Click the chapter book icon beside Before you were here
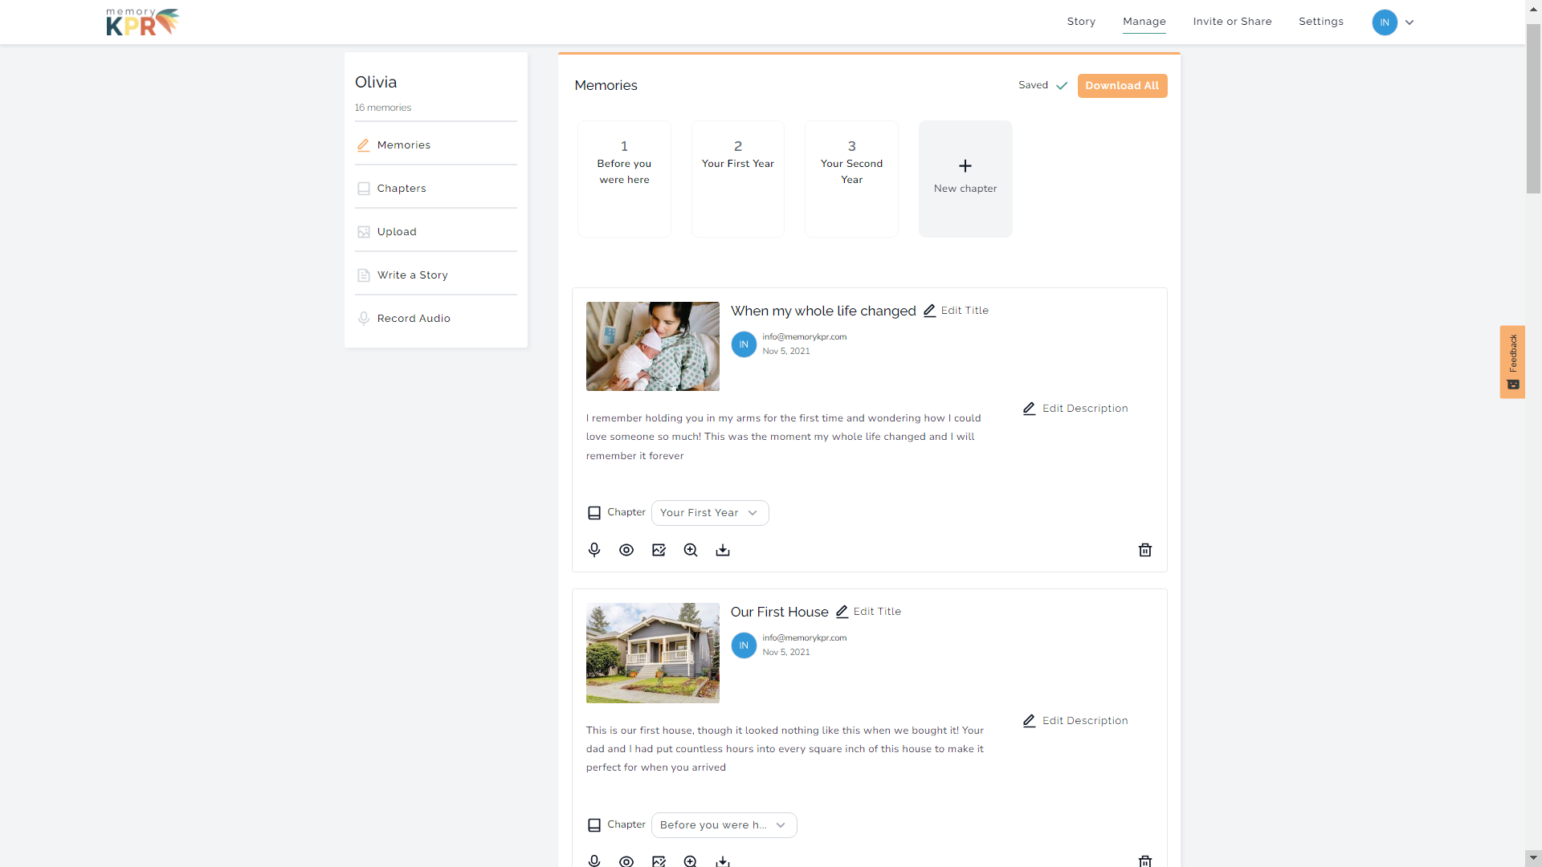Screen dimensions: 1542x867 594,825
